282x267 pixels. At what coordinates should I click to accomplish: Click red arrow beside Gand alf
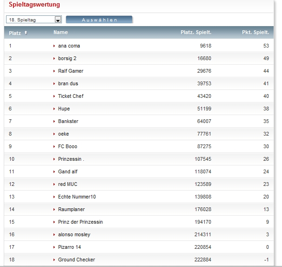(x=54, y=172)
